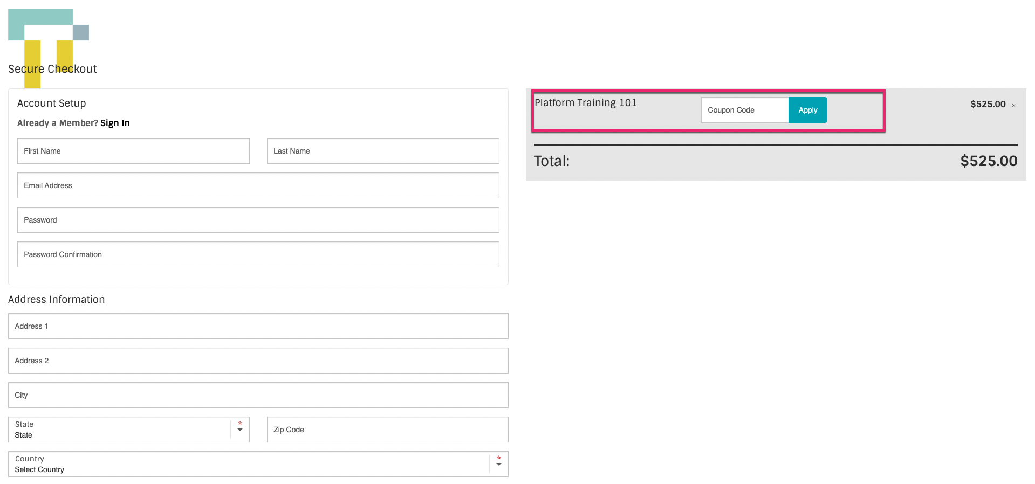Screen dimensions: 1035x484
Task: Click the Zip Code field
Action: click(387, 430)
